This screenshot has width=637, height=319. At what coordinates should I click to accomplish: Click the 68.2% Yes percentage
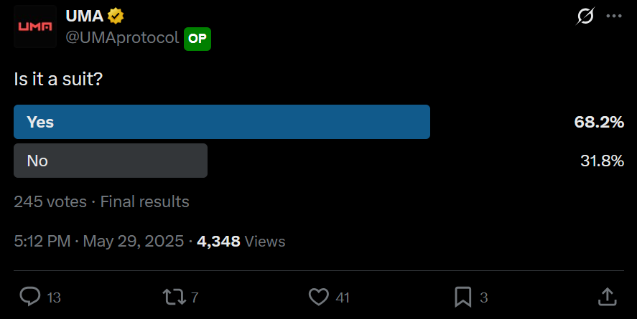point(598,122)
